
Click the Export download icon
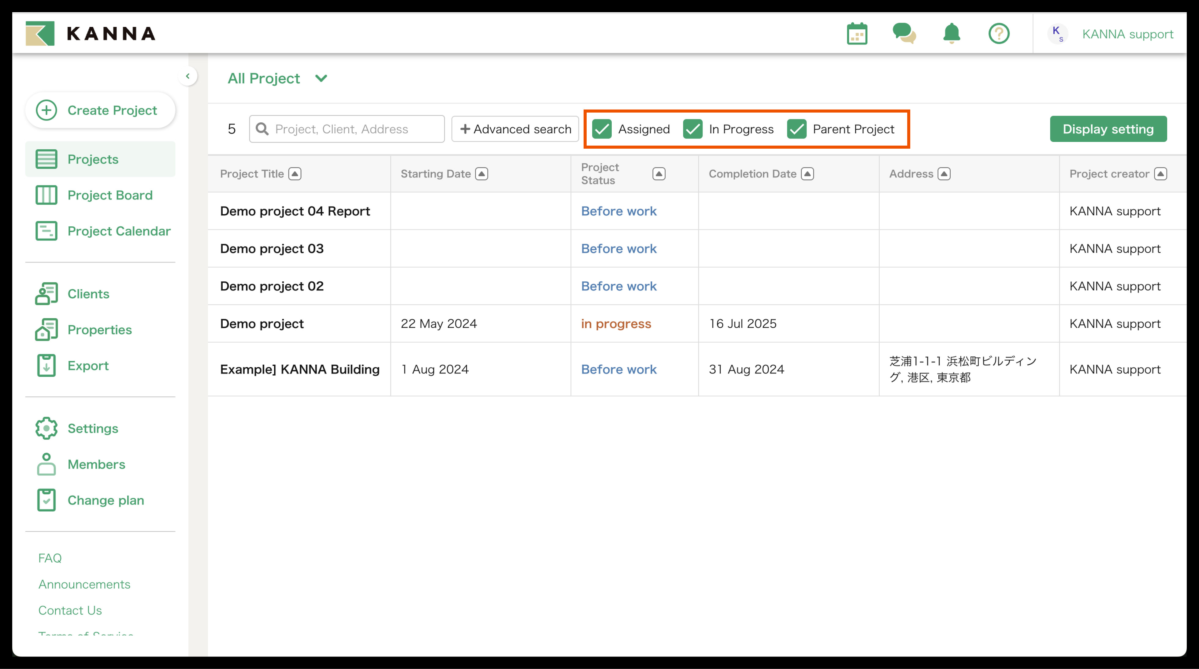[46, 366]
